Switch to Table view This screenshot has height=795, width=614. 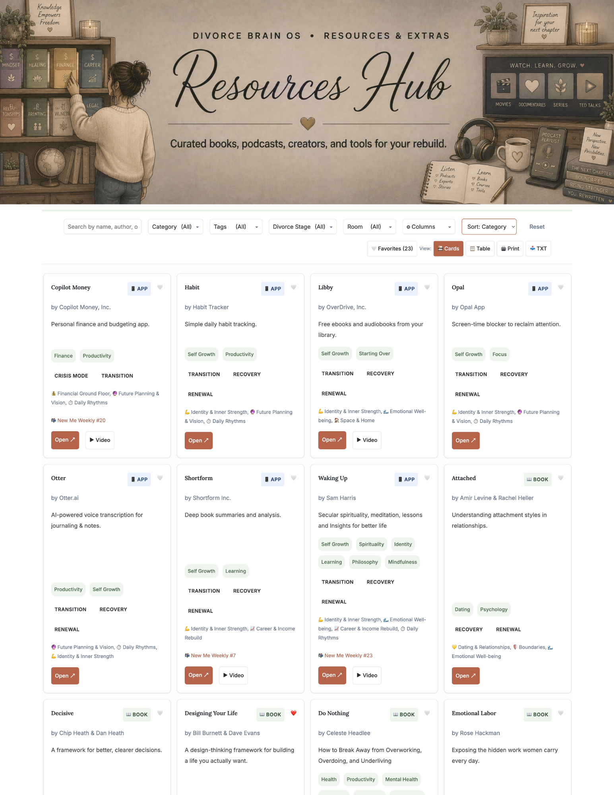coord(480,248)
